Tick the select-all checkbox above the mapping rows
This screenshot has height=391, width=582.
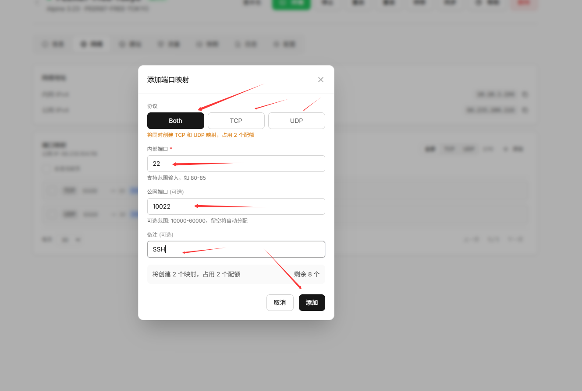[x=46, y=169]
